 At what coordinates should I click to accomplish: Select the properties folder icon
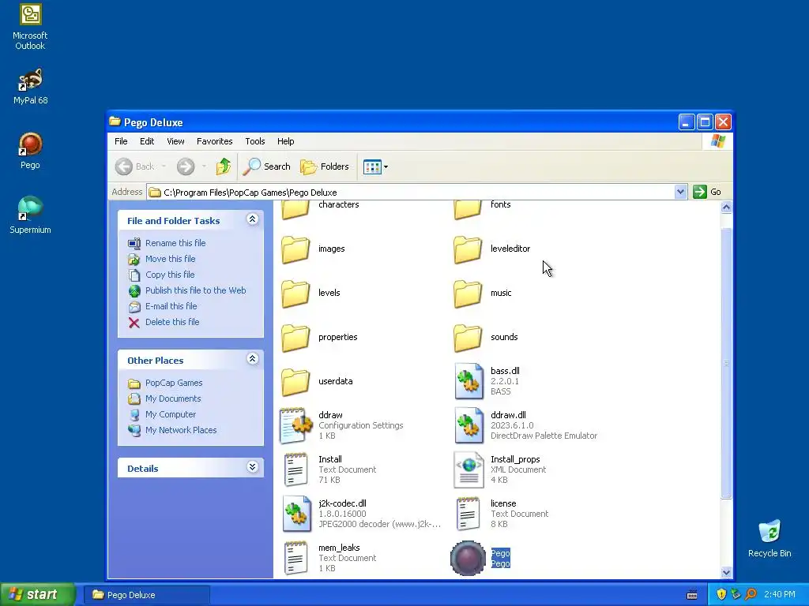[x=295, y=338]
